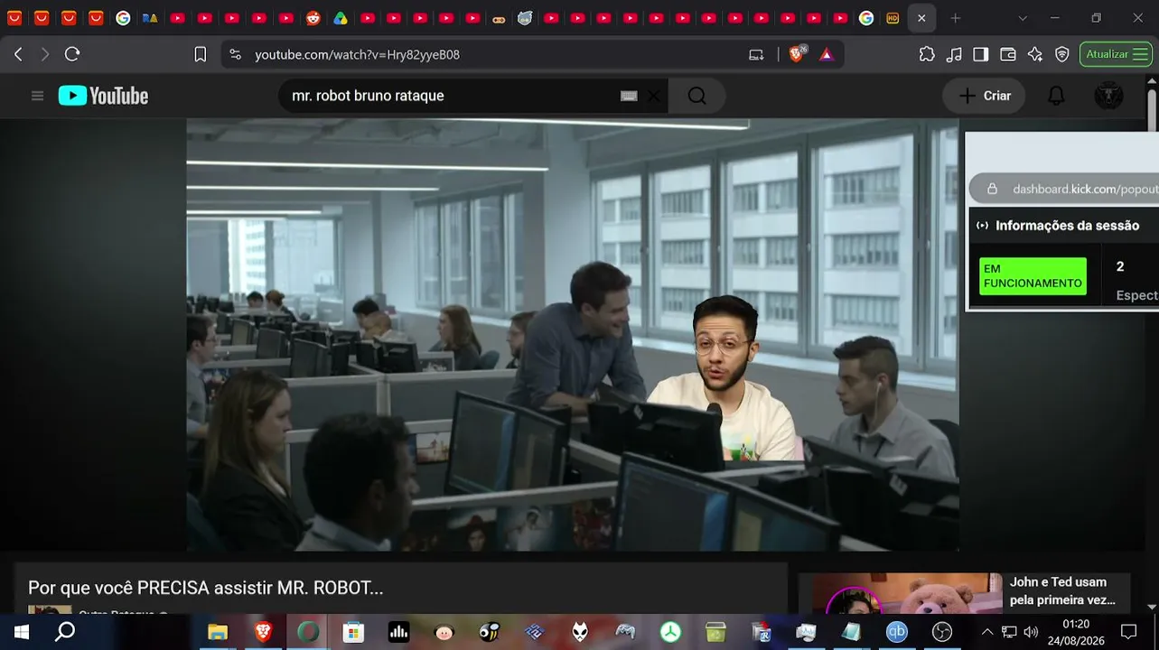Open OBS Studio from the taskbar

942,632
